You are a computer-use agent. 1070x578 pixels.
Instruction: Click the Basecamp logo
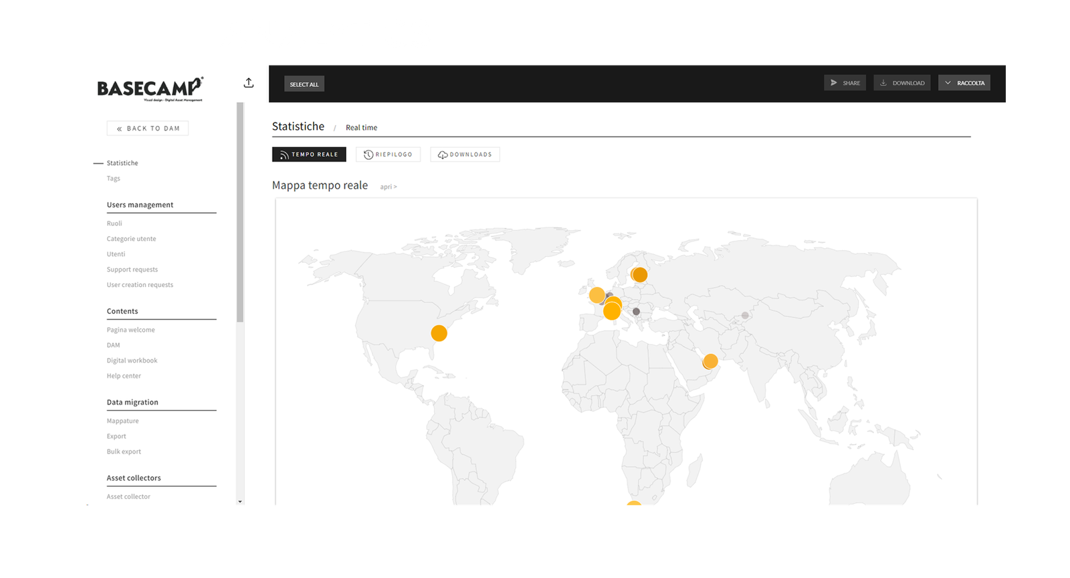[150, 88]
